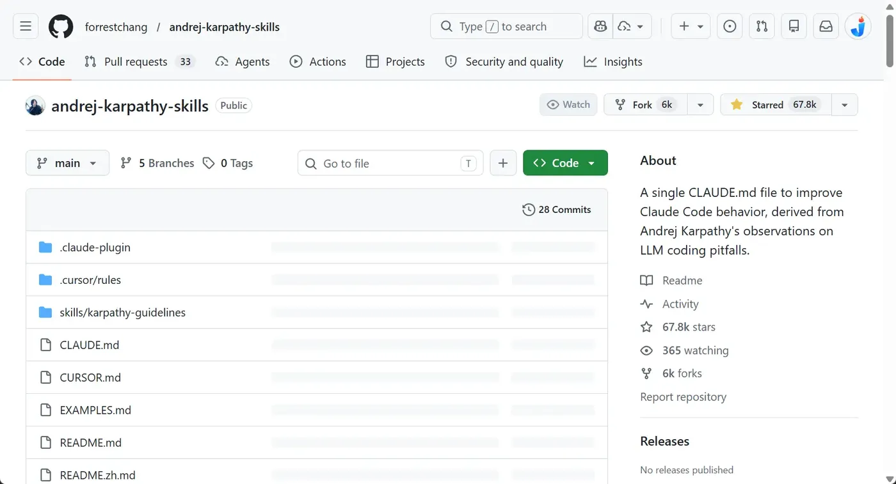This screenshot has height=484, width=896.
Task: Open GitHub Copilot chat icon
Action: coord(600,26)
